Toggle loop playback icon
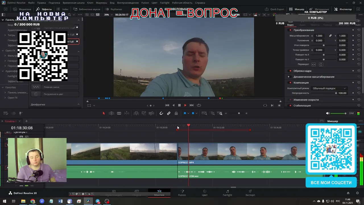The width and height of the screenshot is (364, 205). 199,105
